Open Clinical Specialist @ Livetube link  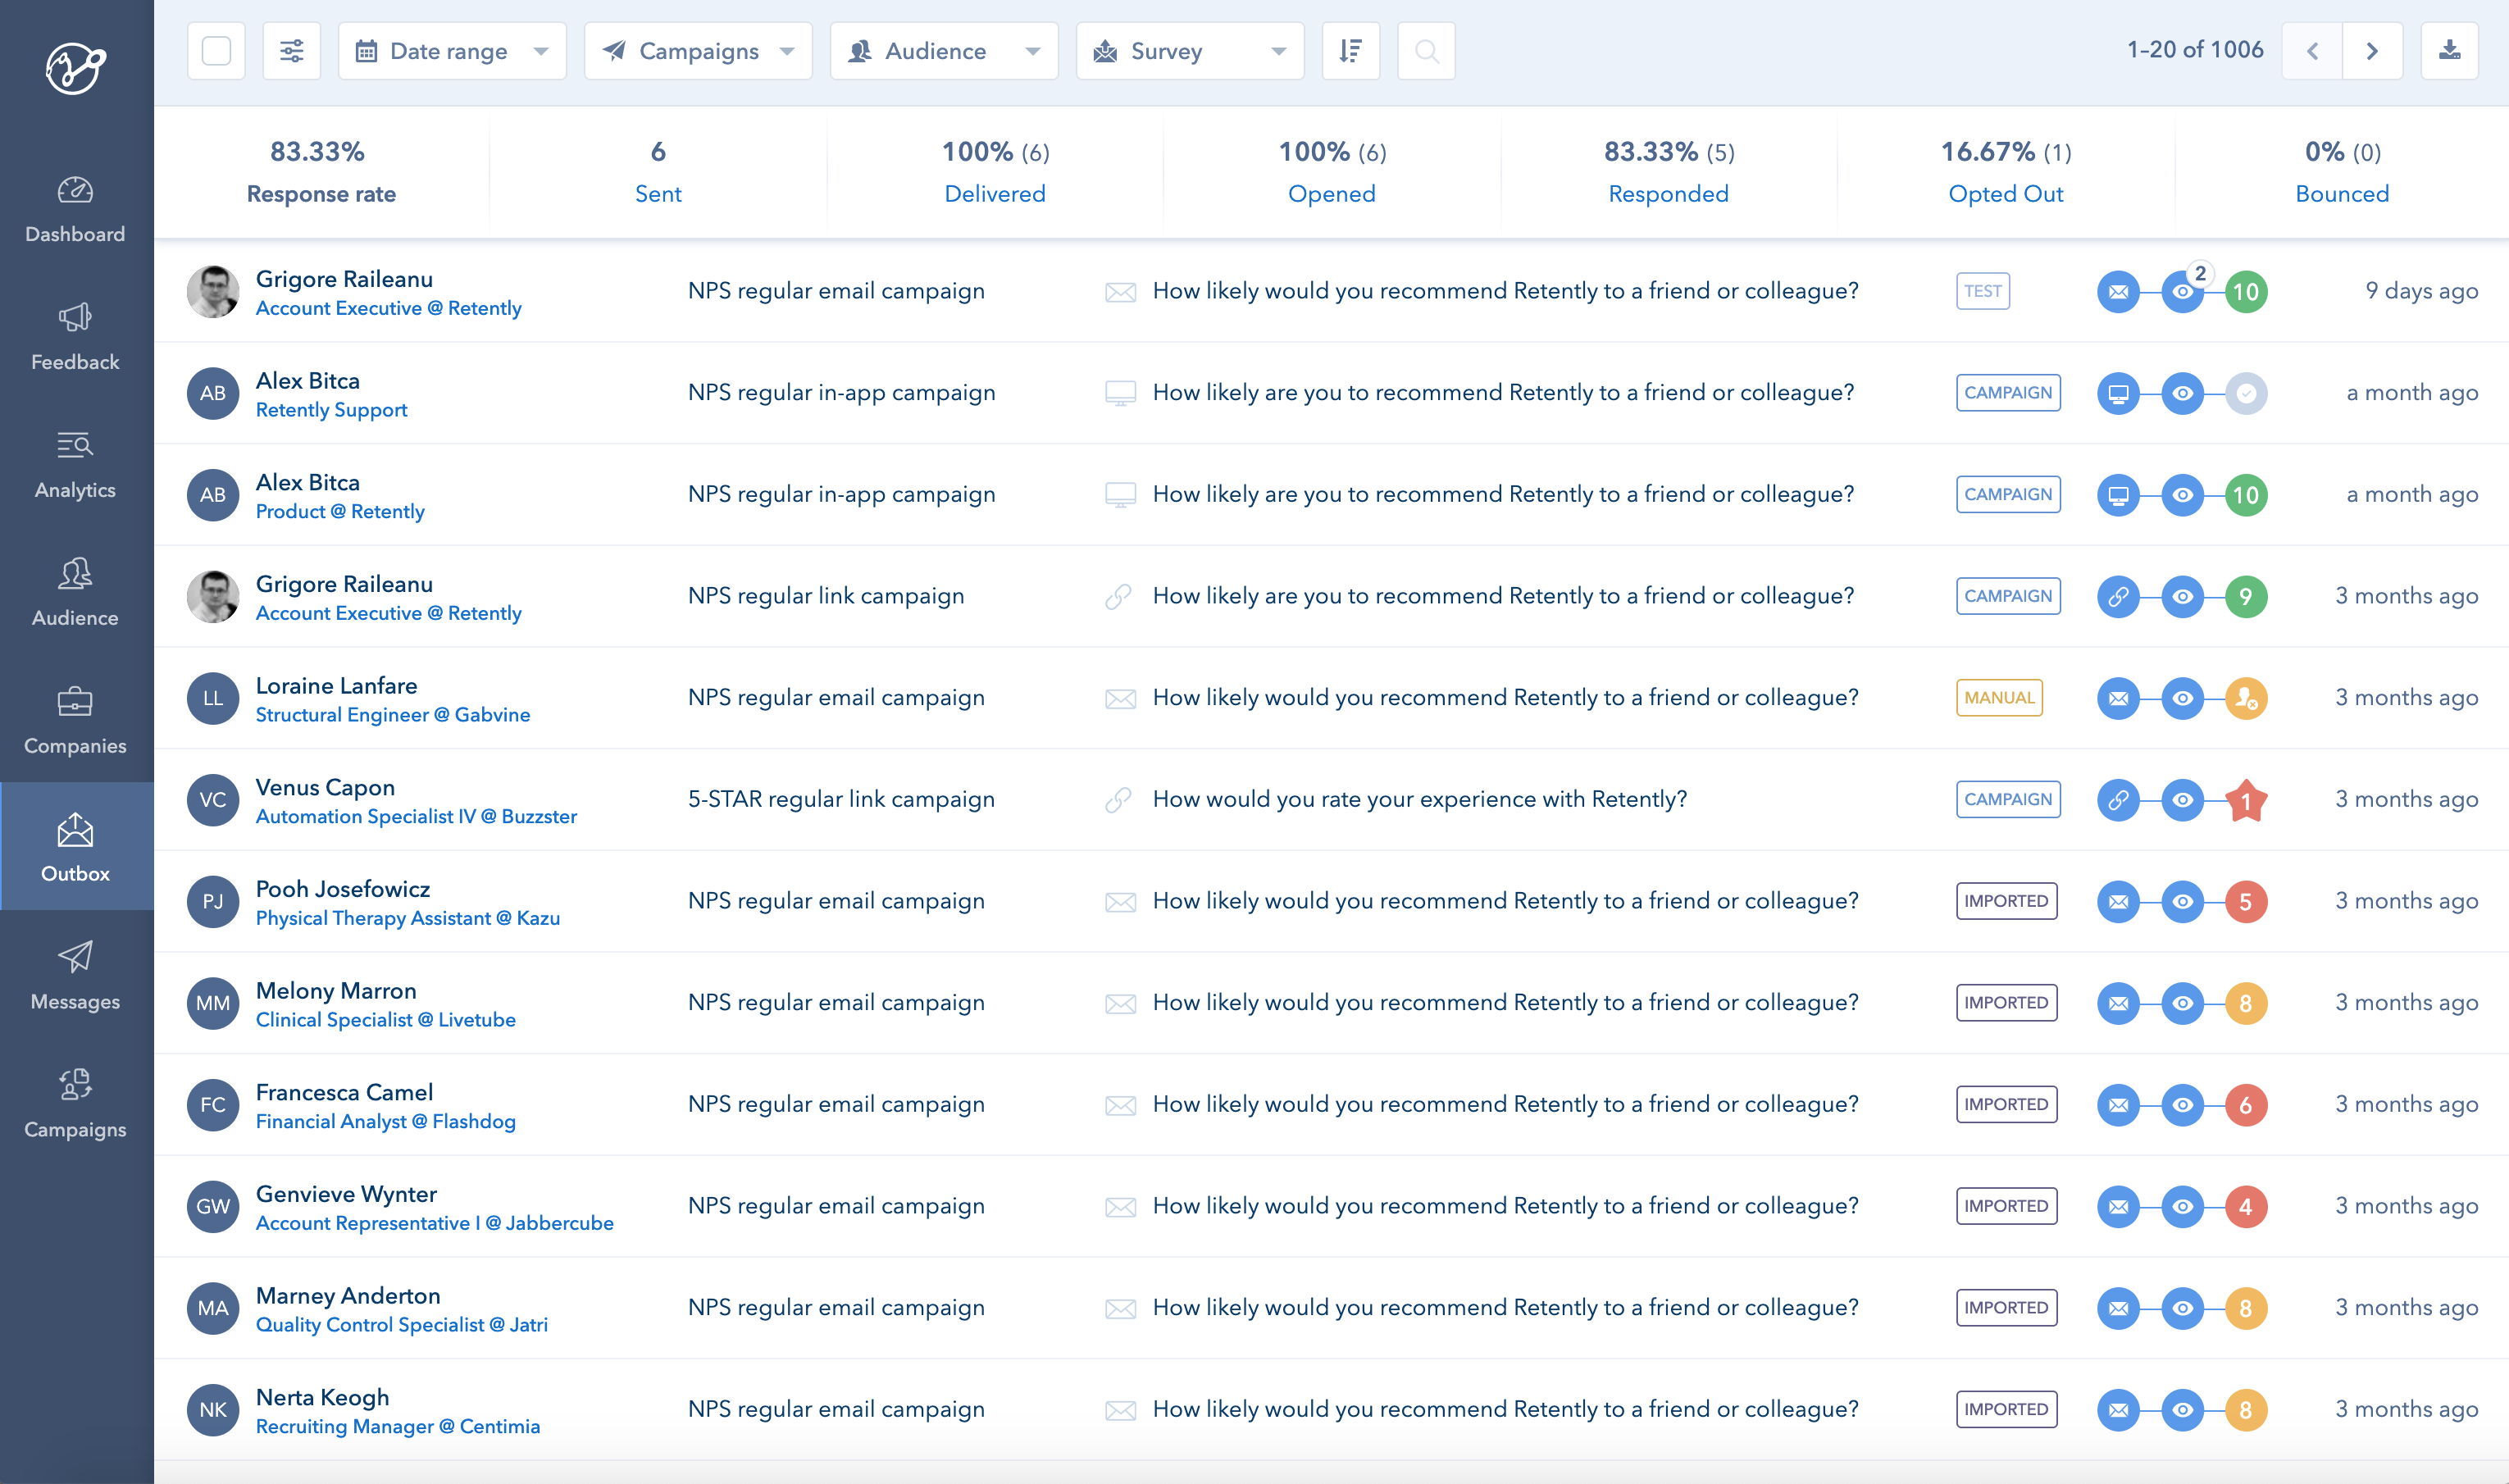pos(385,1020)
